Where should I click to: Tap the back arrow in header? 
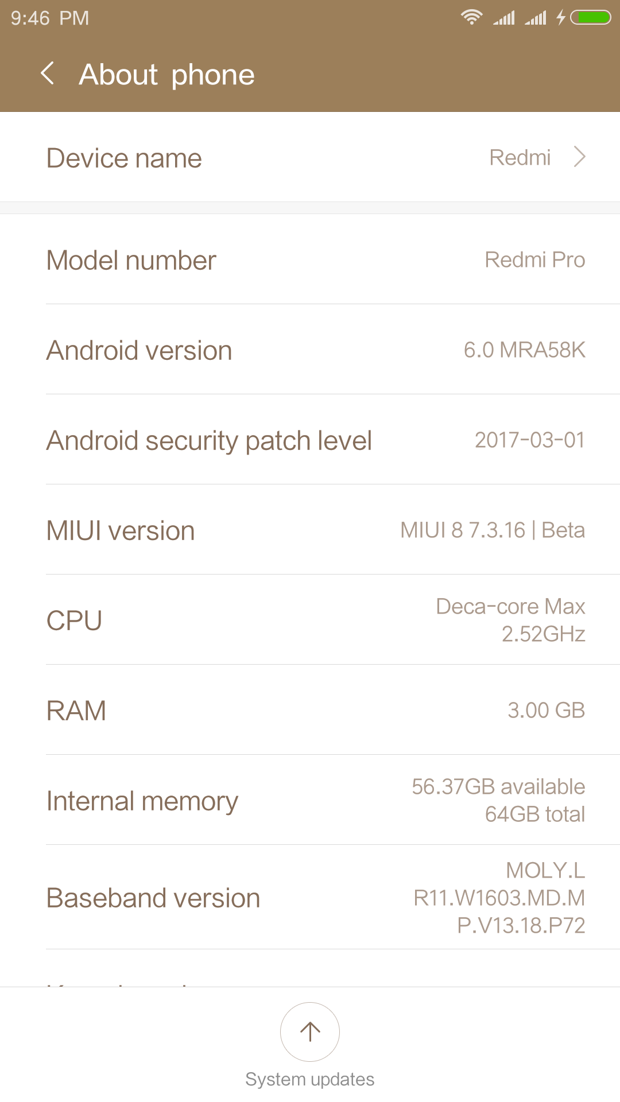(x=48, y=74)
